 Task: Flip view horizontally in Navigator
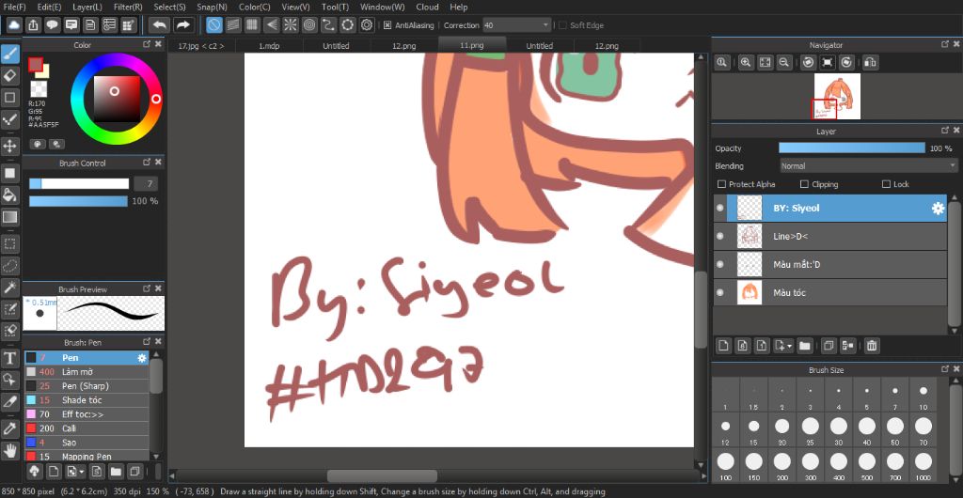pos(870,63)
